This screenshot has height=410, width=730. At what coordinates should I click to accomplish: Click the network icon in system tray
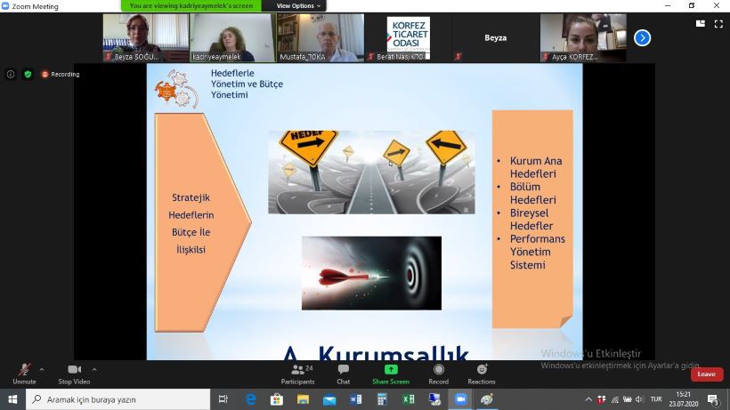click(x=614, y=399)
